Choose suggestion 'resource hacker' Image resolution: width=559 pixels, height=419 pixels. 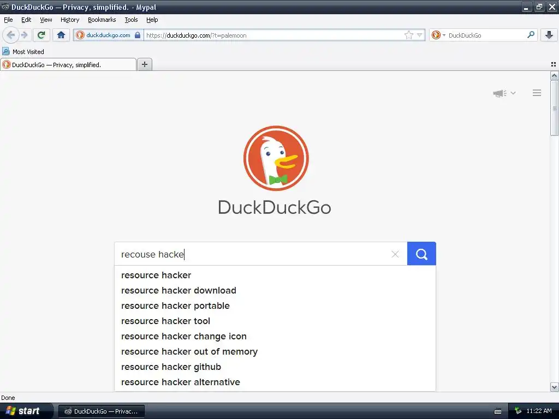tap(275, 275)
